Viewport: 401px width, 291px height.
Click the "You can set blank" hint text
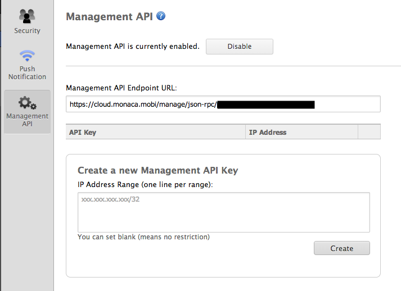click(143, 237)
